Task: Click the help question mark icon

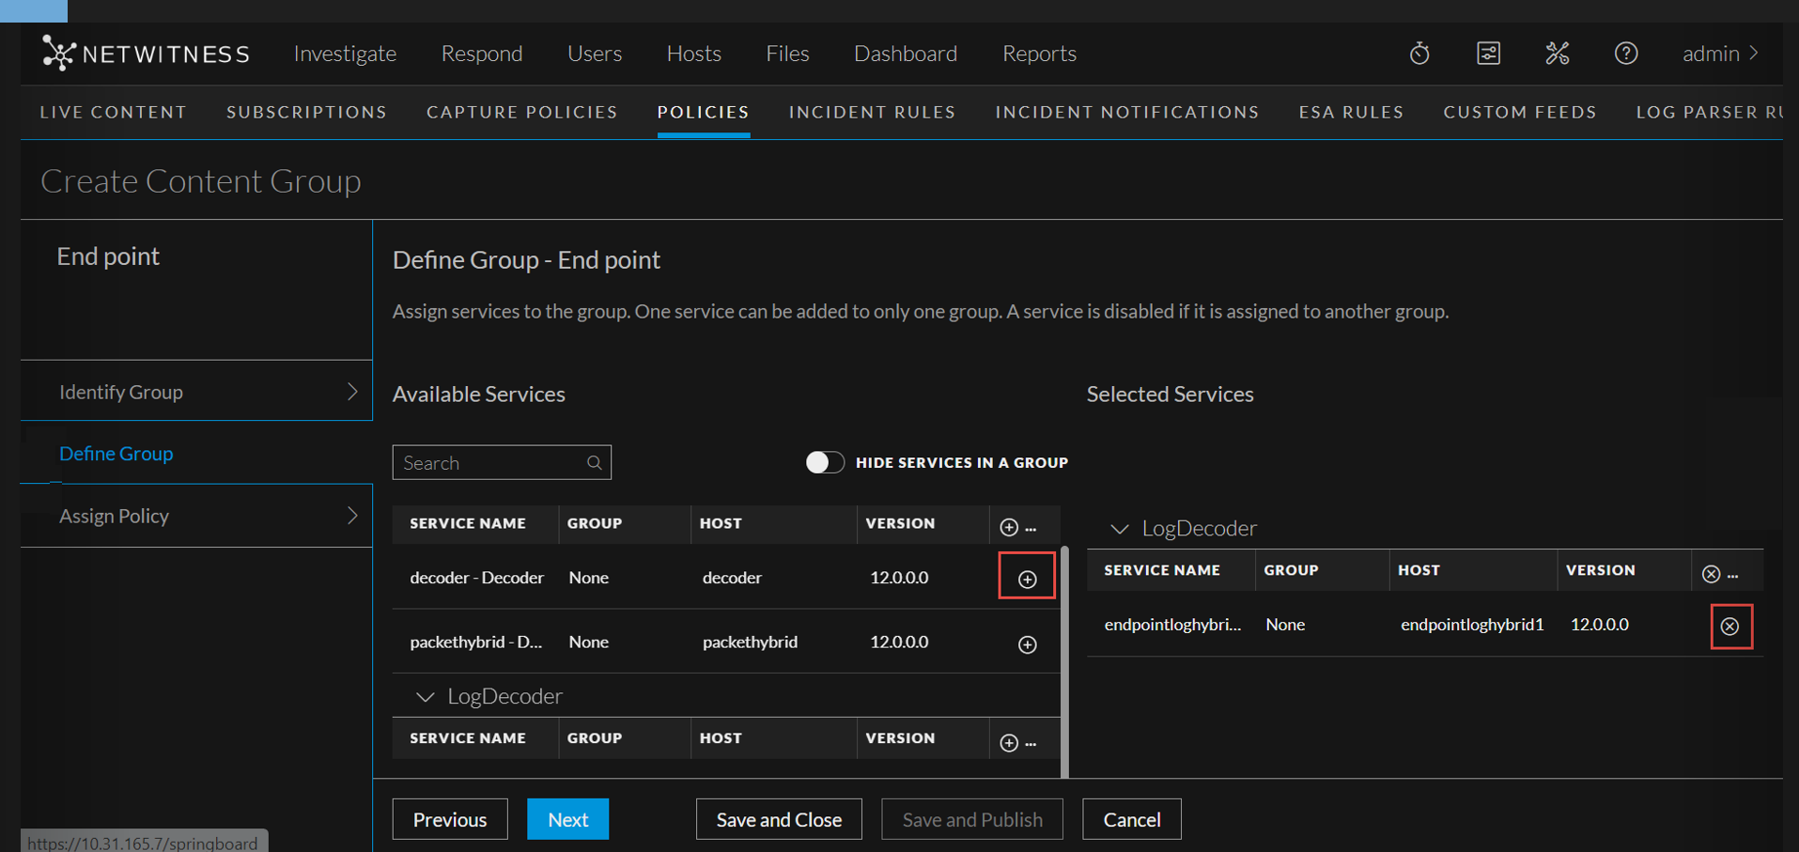Action: [x=1625, y=54]
